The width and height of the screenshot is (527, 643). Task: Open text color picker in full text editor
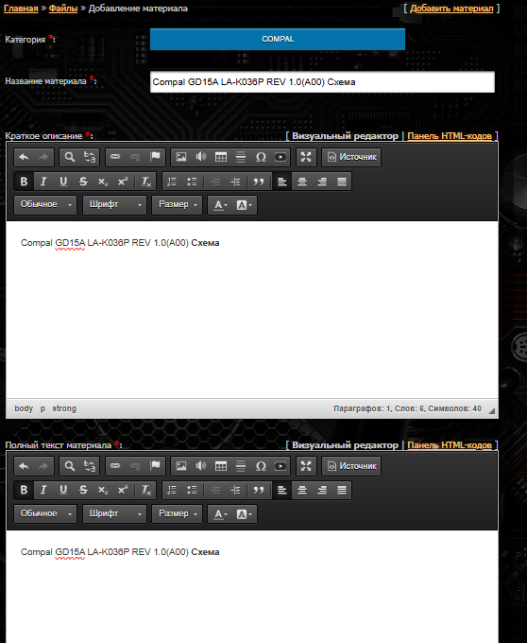pos(221,513)
